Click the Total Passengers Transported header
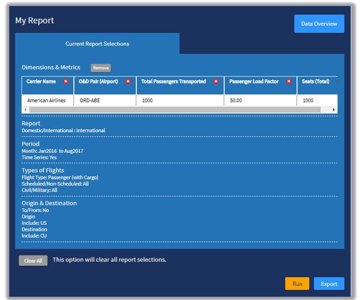 [173, 82]
